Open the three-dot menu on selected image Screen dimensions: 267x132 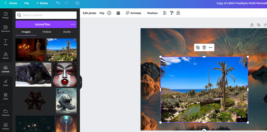[x=211, y=47]
